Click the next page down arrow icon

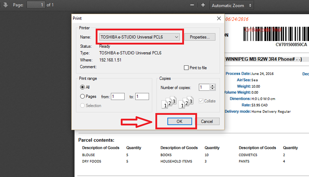(5, 5)
